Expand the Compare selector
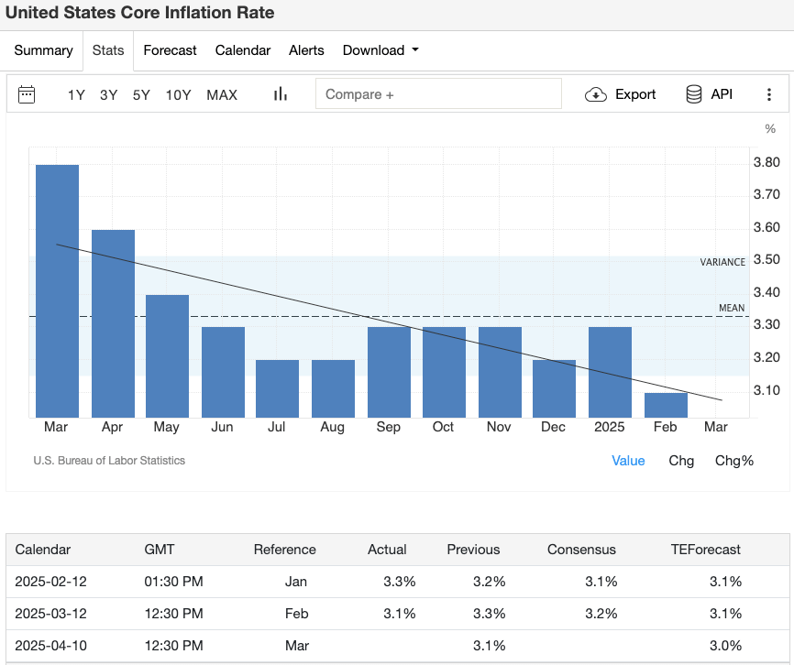This screenshot has width=794, height=665. [438, 93]
